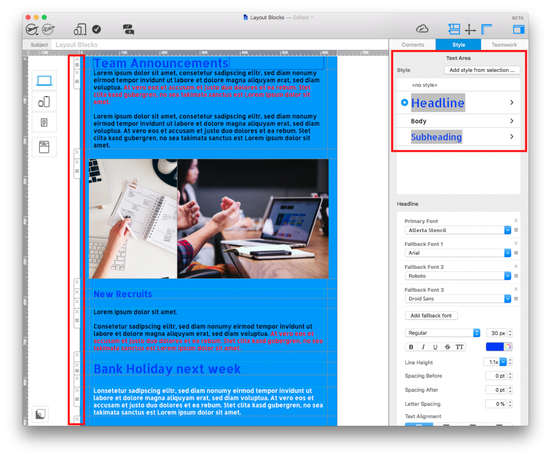
Task: Click the Add fallback font button
Action: [x=431, y=316]
